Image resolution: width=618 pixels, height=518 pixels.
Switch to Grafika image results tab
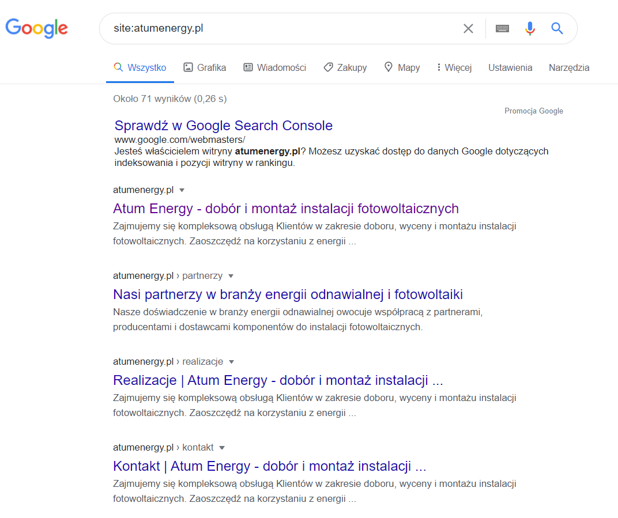[205, 67]
